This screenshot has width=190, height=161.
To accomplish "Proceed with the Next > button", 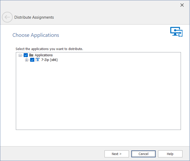I will 116,154.
